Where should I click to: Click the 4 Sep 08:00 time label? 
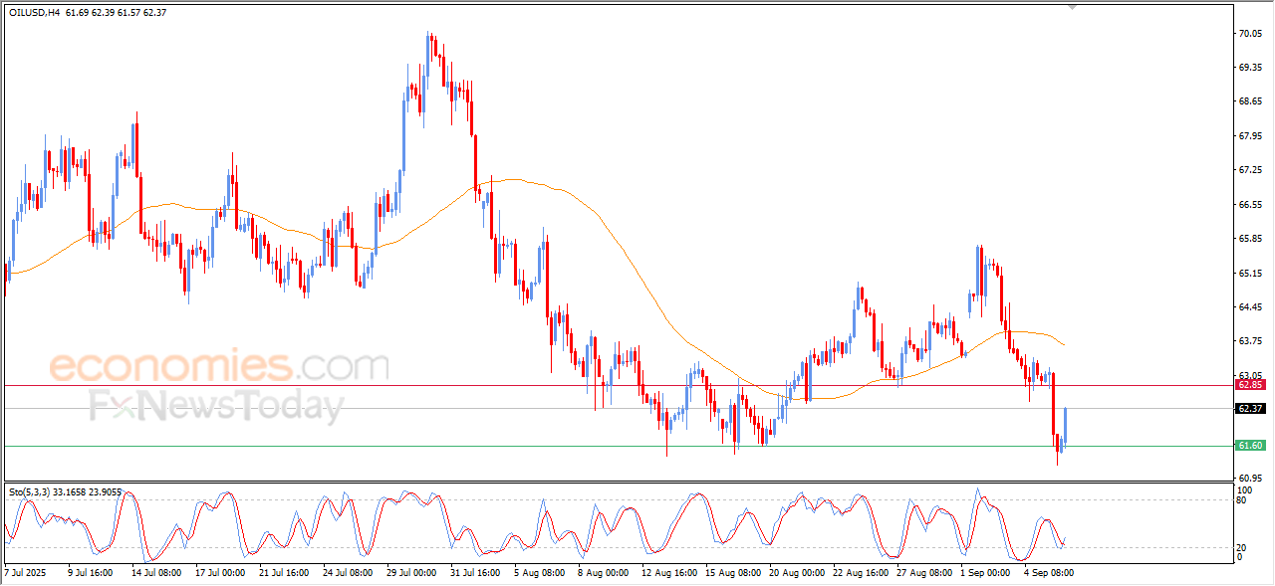point(1049,574)
